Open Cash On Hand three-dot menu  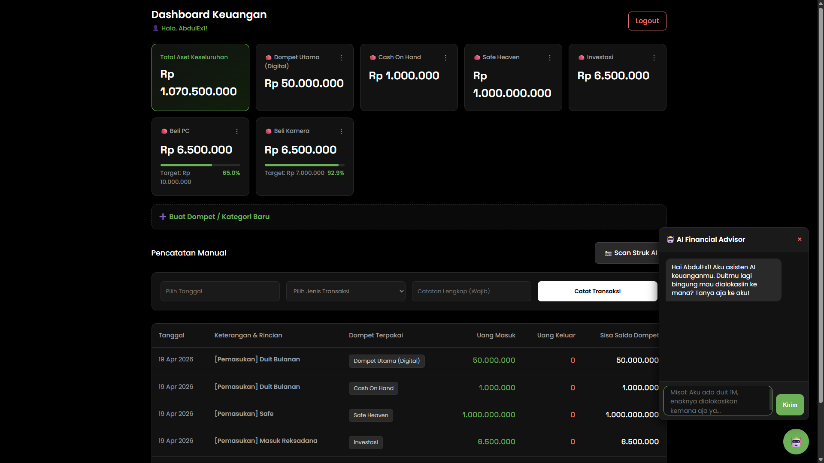pos(445,58)
